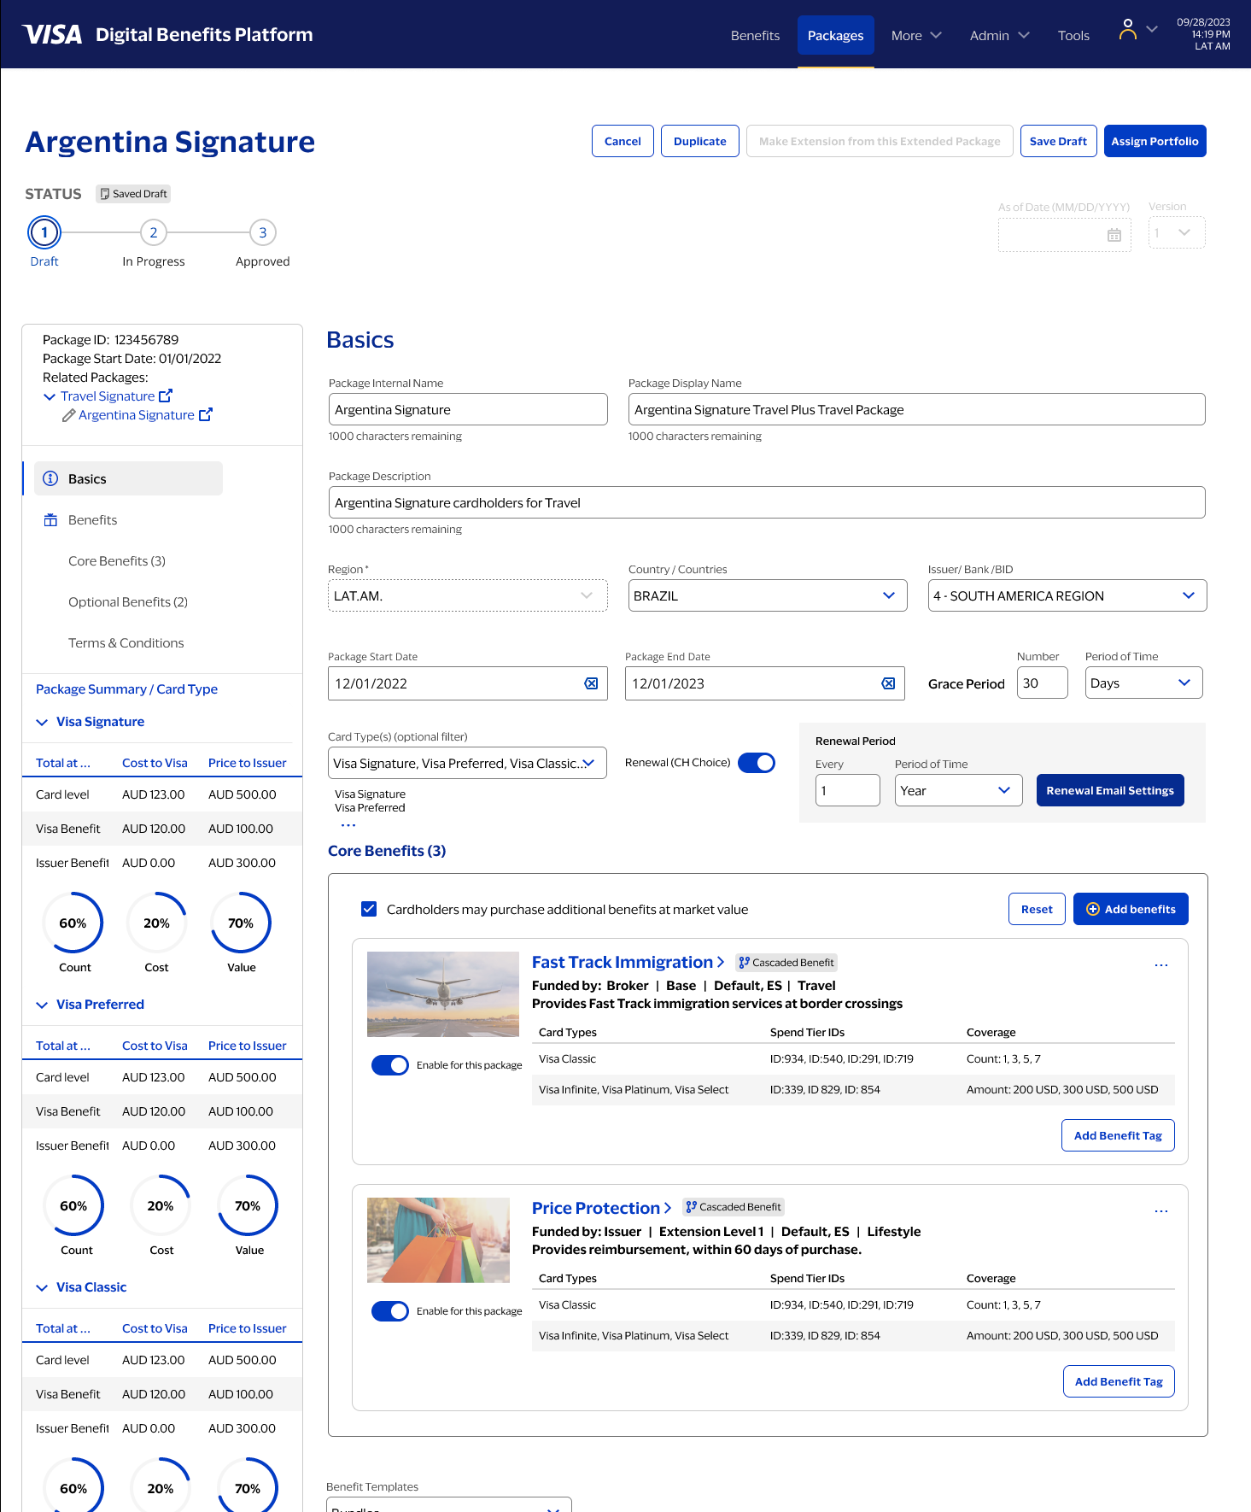Open Fast Track Immigration benefit link
The image size is (1251, 1512).
click(x=628, y=962)
